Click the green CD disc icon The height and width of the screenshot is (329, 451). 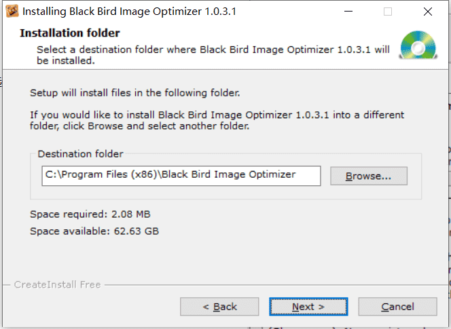[418, 45]
